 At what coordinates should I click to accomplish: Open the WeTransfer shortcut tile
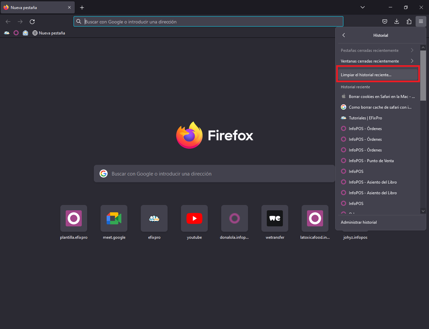[x=275, y=219]
